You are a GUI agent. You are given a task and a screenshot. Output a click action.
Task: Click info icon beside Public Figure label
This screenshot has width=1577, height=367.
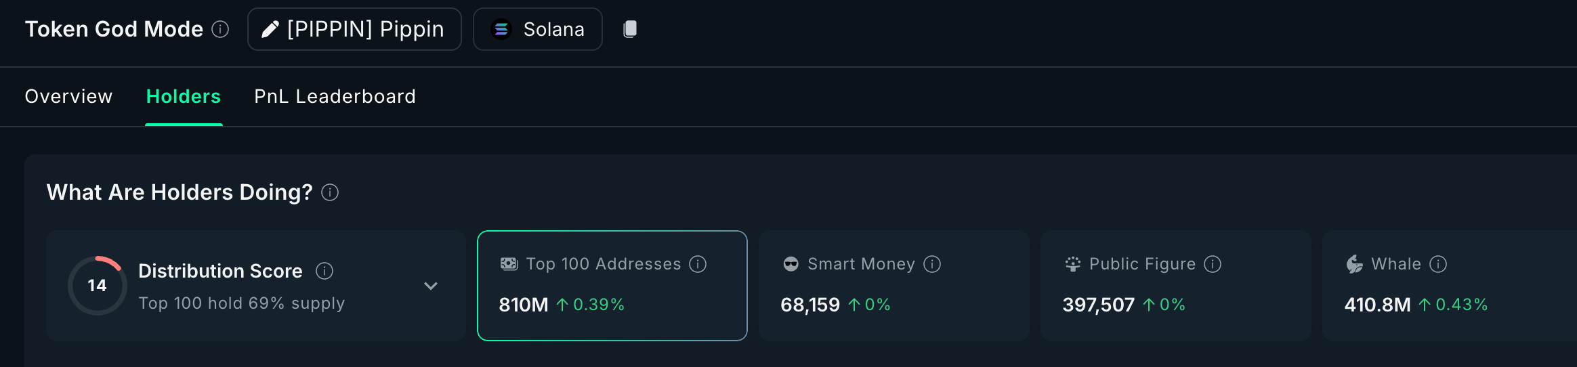pos(1213,264)
